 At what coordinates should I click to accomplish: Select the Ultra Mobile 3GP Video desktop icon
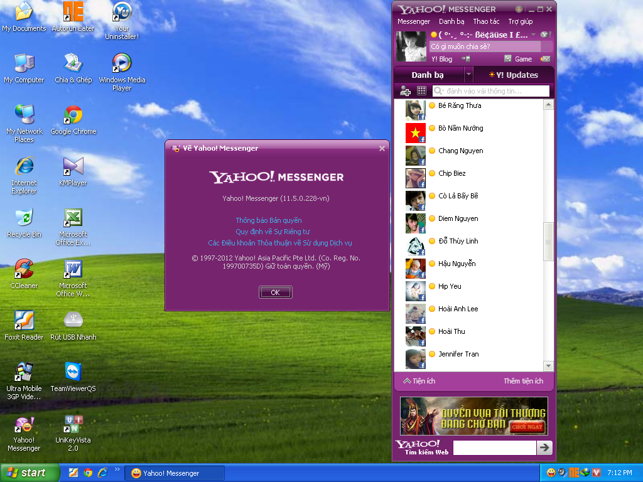24,382
